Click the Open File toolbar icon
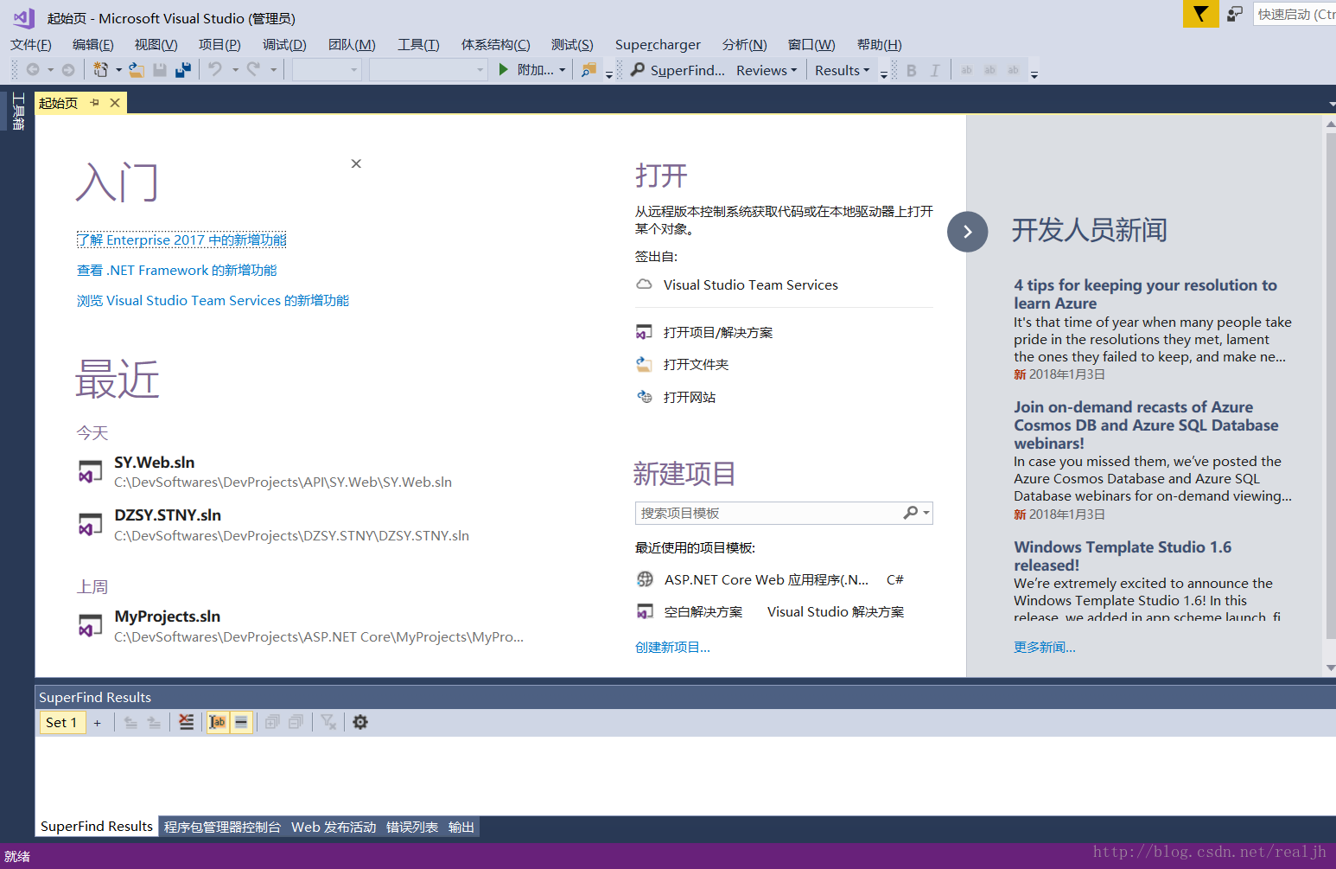The width and height of the screenshot is (1336, 869). click(x=137, y=70)
